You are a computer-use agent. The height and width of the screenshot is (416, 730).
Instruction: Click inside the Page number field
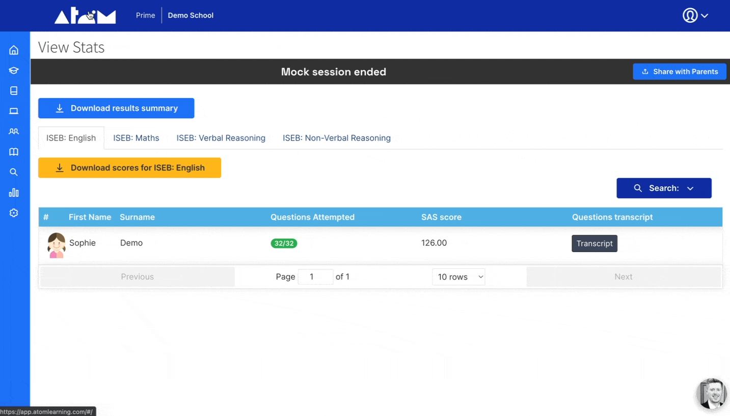(315, 276)
